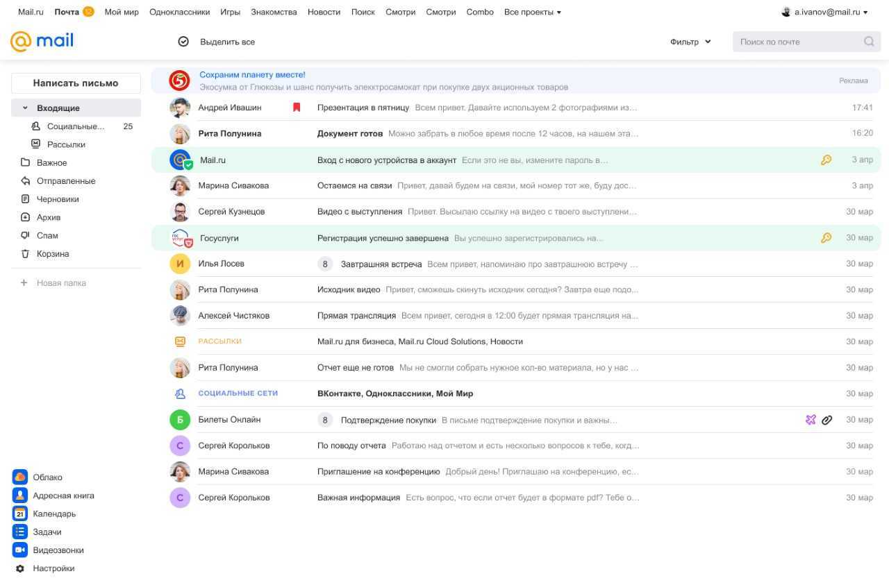Image resolution: width=889 pixels, height=585 pixels.
Task: Open email Важная информация from Сергей Корольков
Action: point(517,498)
